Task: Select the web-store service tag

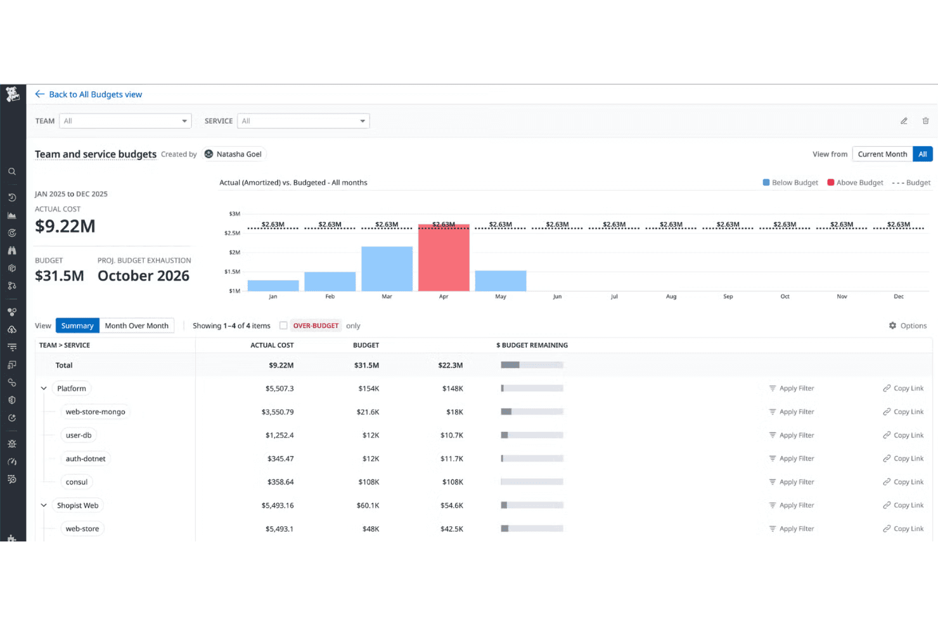Action: pos(82,529)
